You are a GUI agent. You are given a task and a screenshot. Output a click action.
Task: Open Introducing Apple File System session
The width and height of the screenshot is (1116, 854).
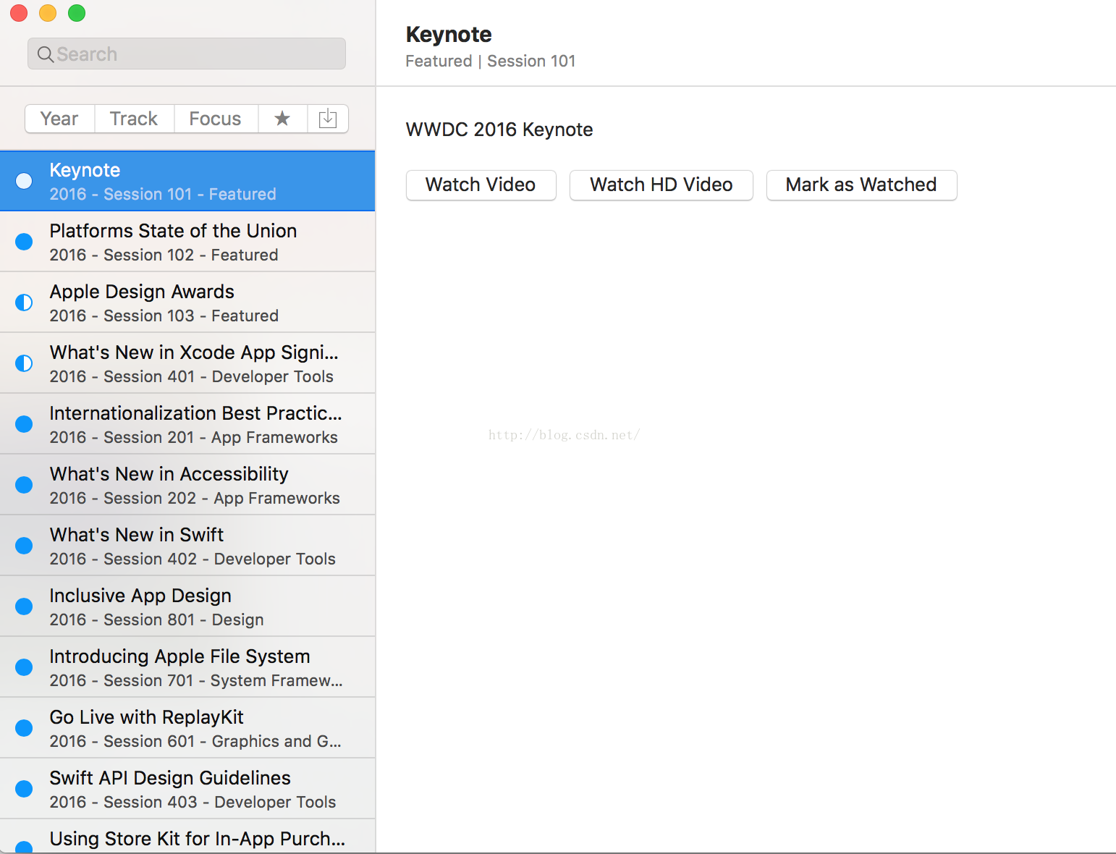(x=187, y=667)
